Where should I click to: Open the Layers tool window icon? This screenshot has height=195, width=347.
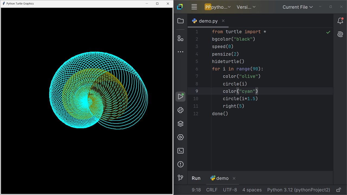pyautogui.click(x=181, y=124)
